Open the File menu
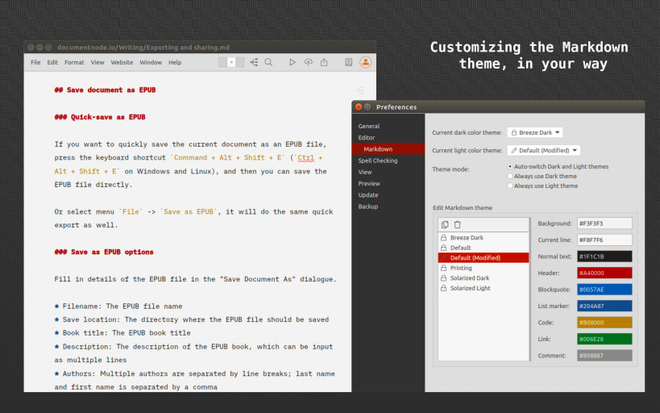The image size is (660, 413). (35, 62)
